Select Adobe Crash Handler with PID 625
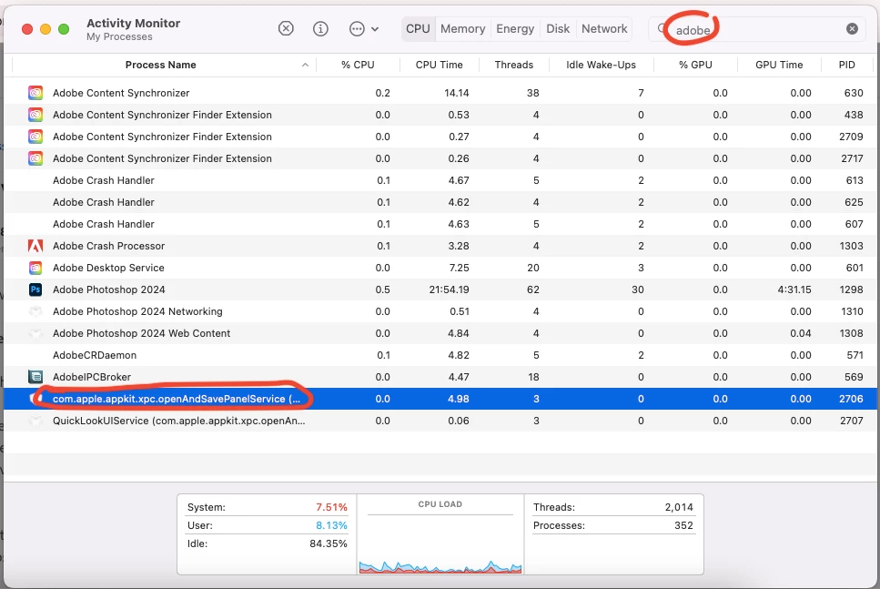 coord(103,202)
